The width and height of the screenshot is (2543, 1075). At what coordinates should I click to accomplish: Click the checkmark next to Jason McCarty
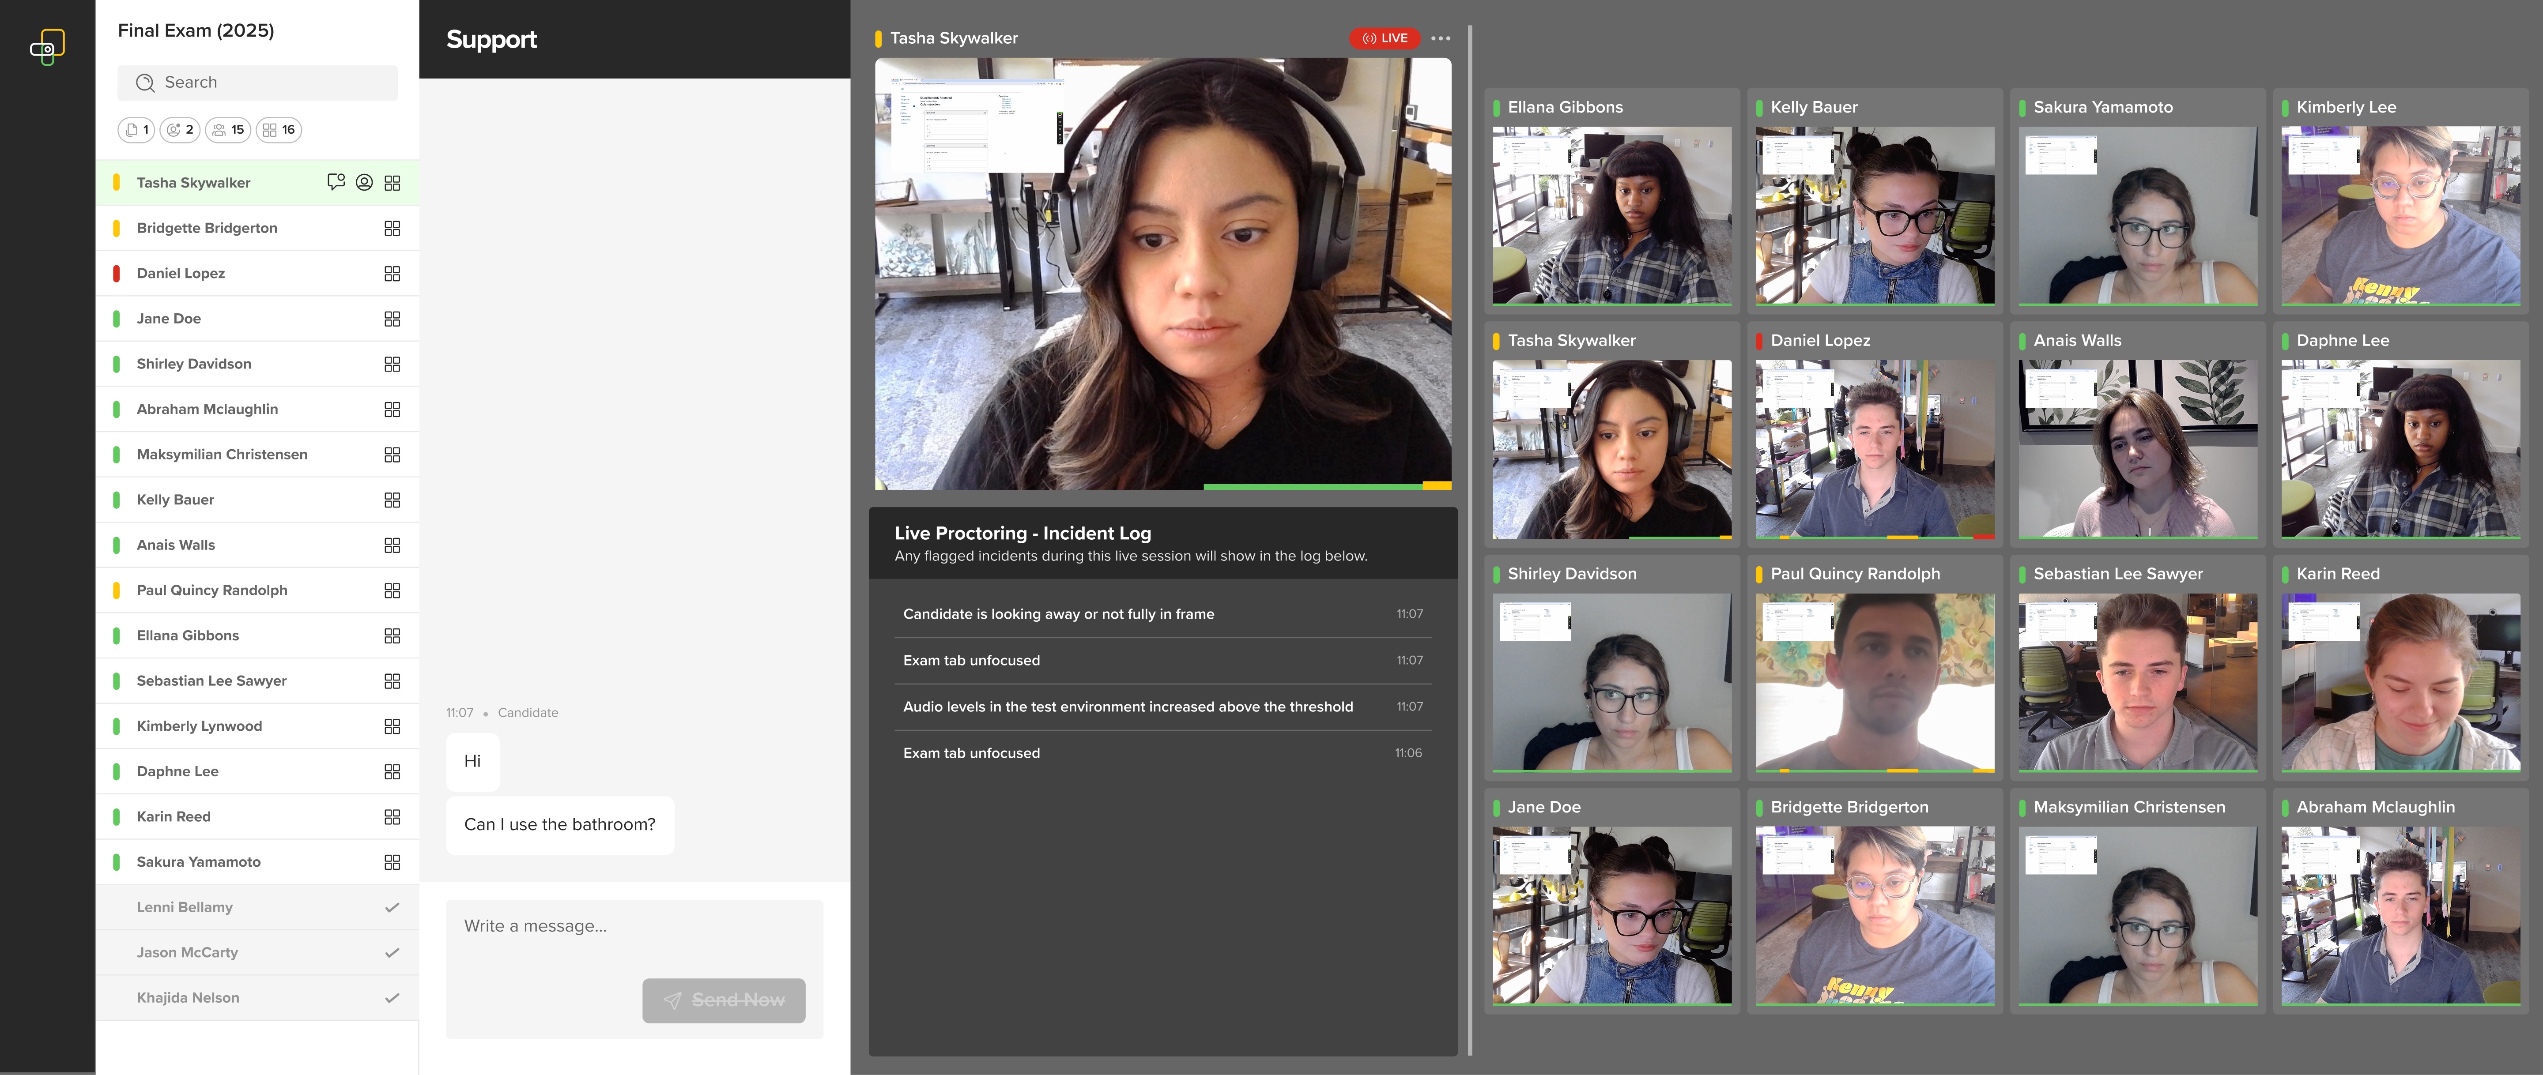pyautogui.click(x=392, y=953)
